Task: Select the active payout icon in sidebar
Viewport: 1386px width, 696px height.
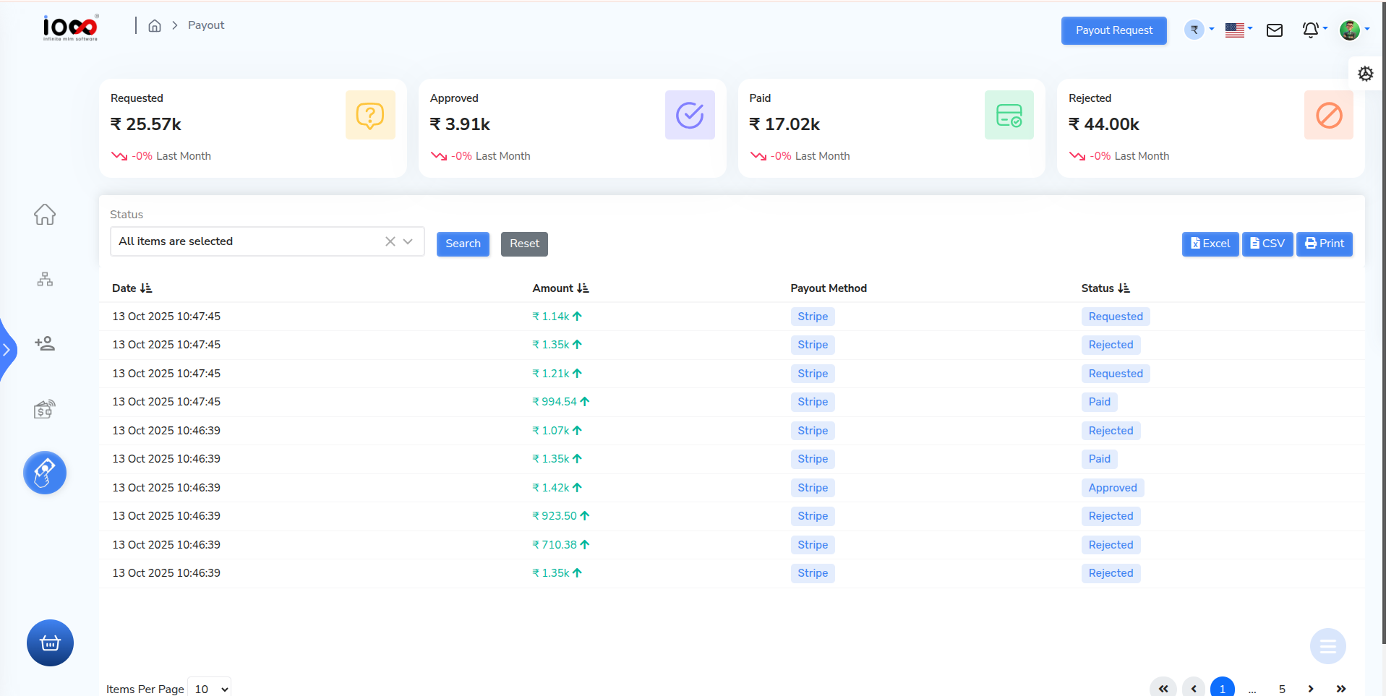Action: (44, 473)
